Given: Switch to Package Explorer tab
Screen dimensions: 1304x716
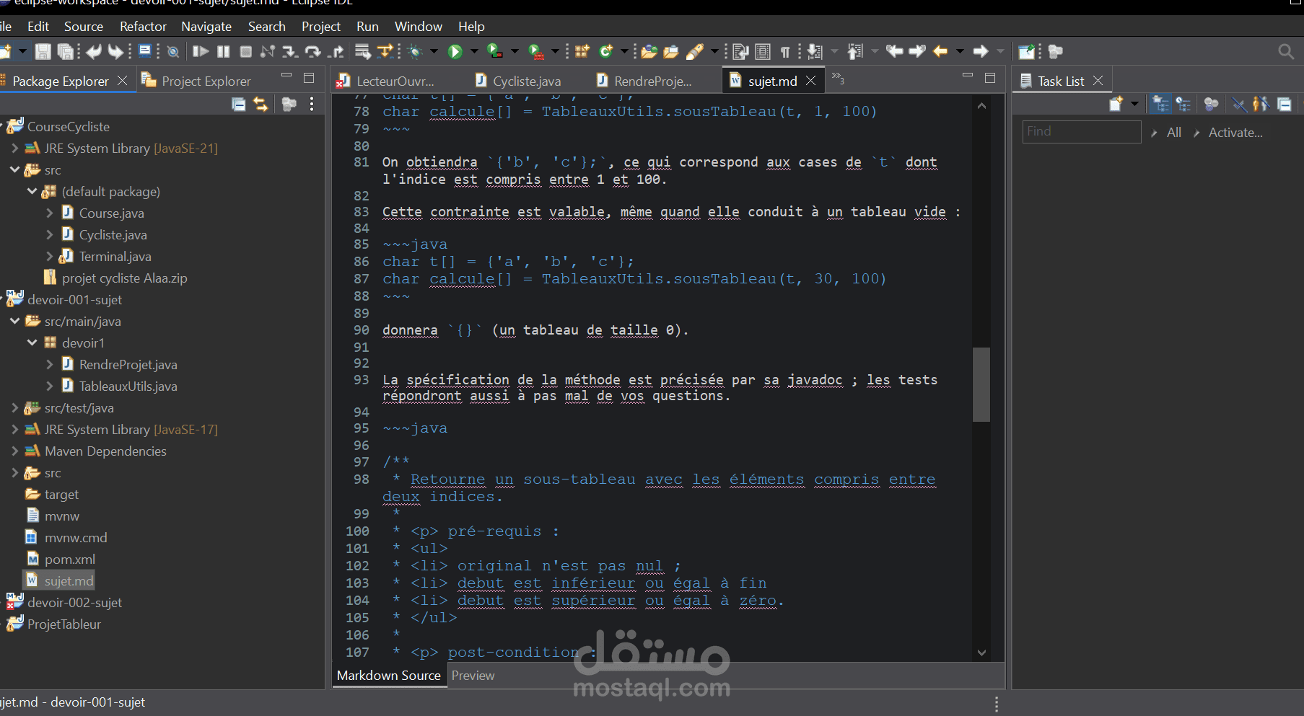Looking at the screenshot, I should [x=61, y=81].
